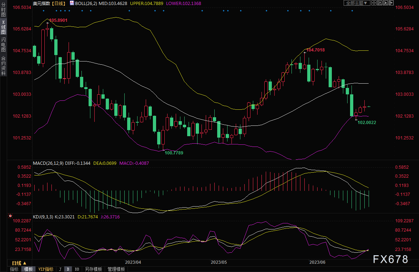The image size is (419, 272).
Task: Click the red gear icon beside KDJ
Action: point(10,216)
